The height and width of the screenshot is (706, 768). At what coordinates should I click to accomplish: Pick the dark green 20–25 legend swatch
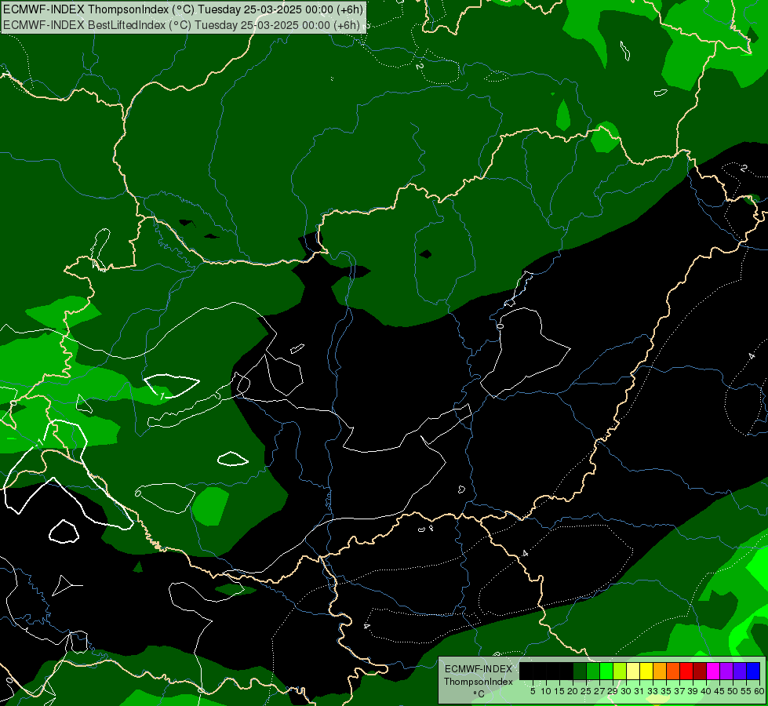580,671
